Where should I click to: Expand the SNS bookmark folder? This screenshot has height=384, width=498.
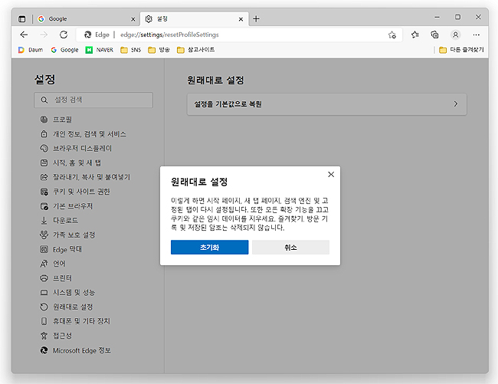coord(130,50)
